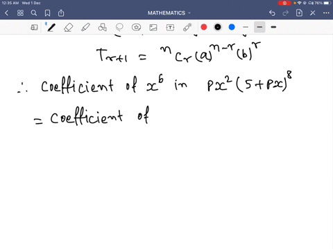333x249 pixels.
Task: Select the Highlighter tool
Action: click(85, 28)
